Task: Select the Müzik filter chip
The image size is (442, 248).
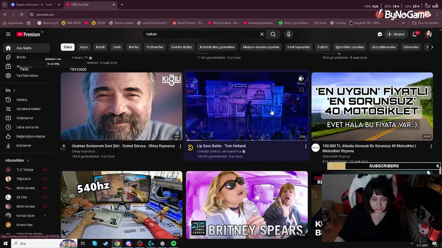Action: pos(100,47)
